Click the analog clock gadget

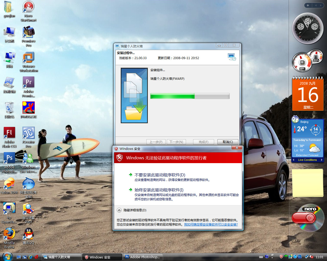coord(308,28)
